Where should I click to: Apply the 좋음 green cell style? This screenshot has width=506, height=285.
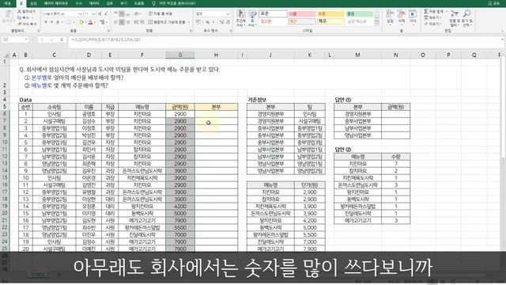point(359,14)
